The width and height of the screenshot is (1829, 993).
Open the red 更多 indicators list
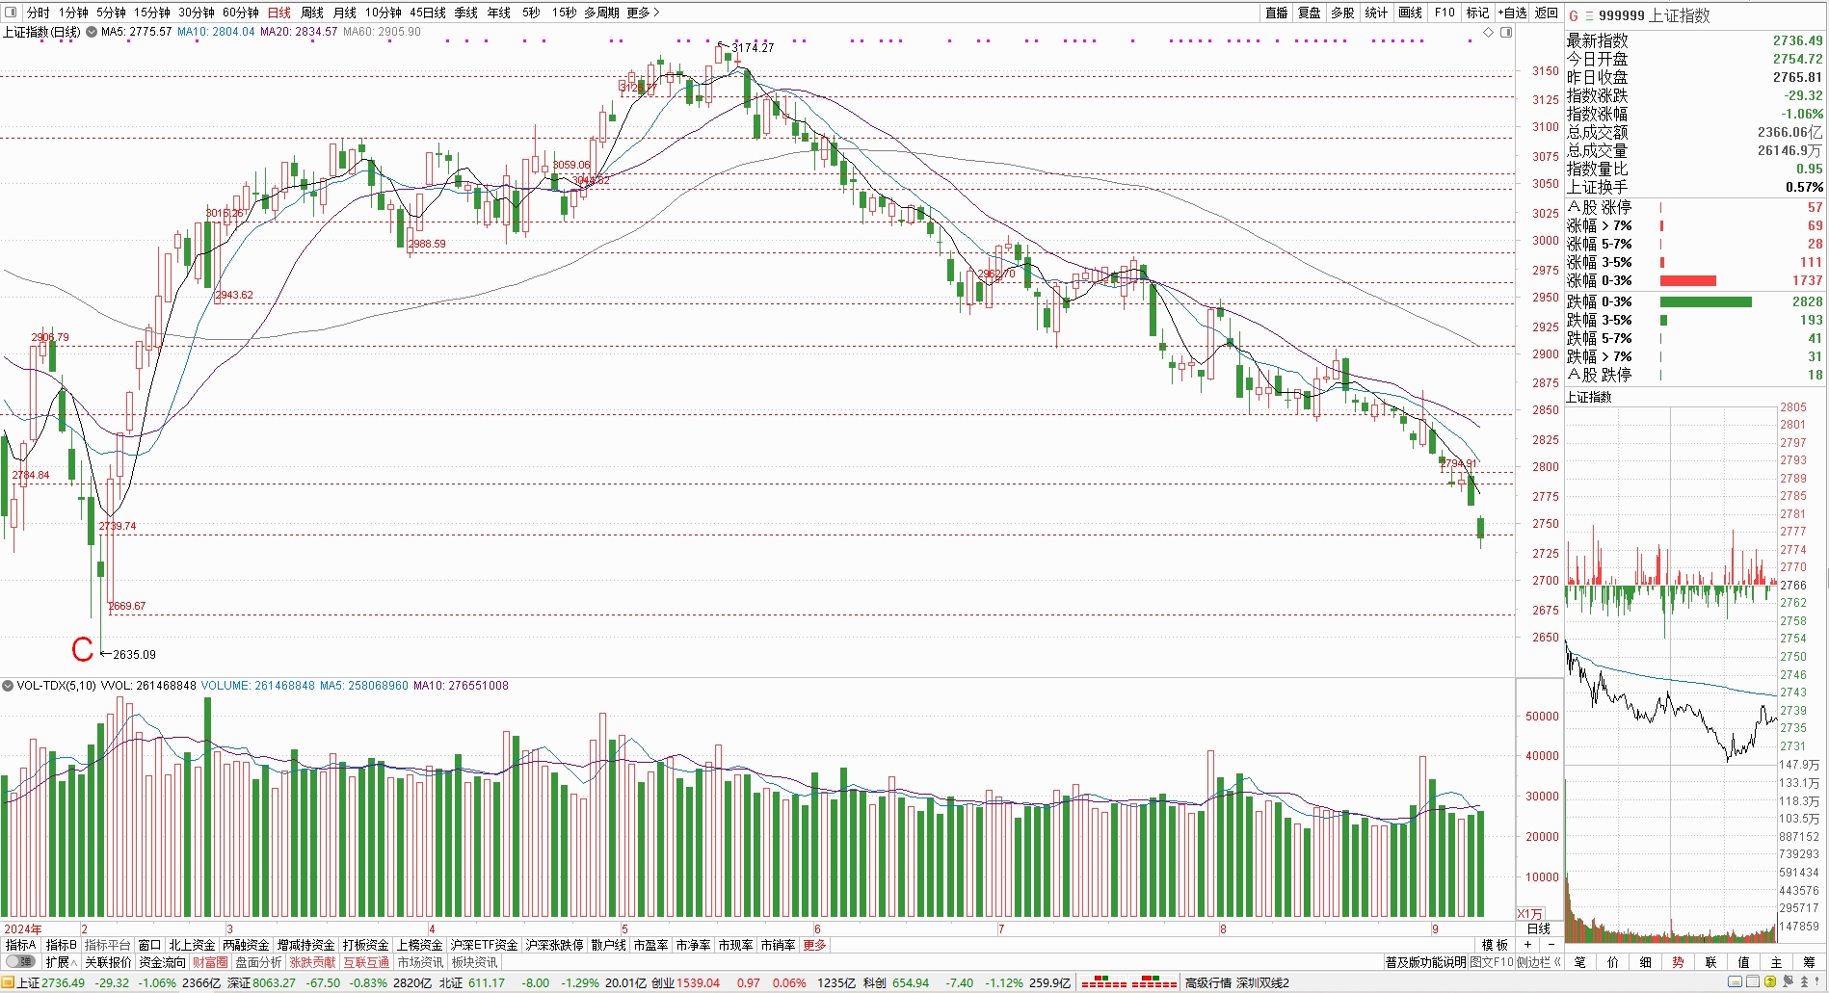click(x=814, y=945)
